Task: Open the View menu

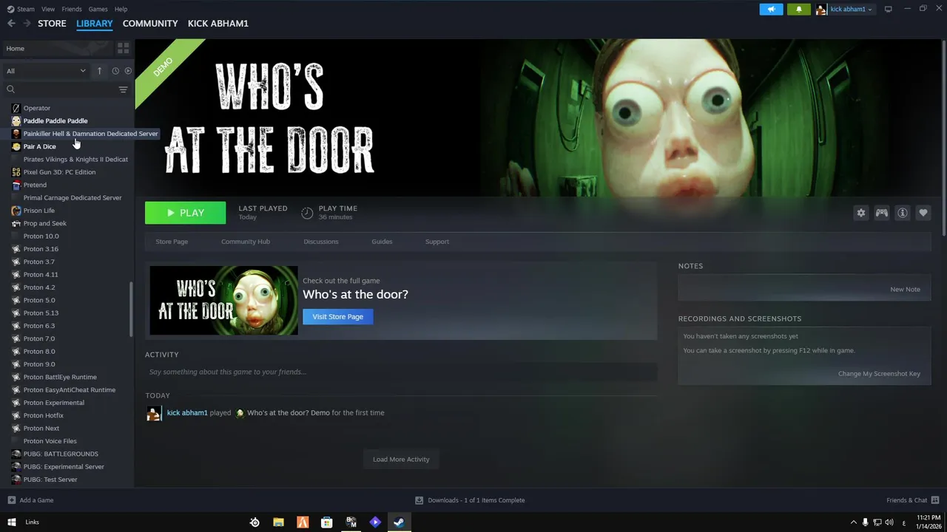Action: point(48,9)
